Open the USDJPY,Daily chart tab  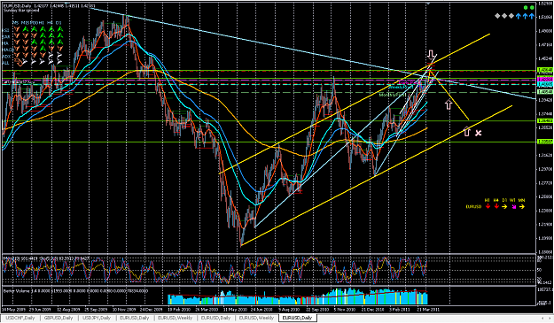point(97,318)
